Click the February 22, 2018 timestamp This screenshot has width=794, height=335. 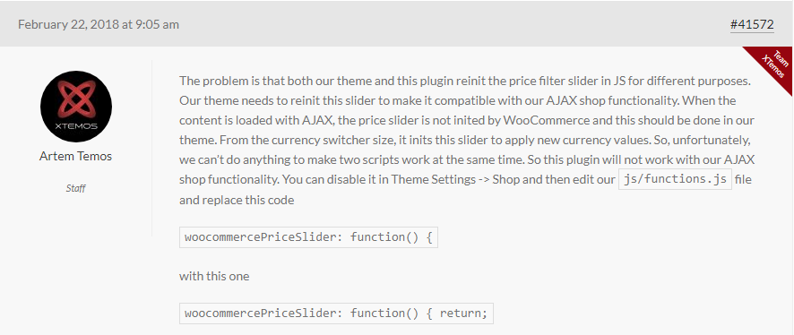[99, 24]
